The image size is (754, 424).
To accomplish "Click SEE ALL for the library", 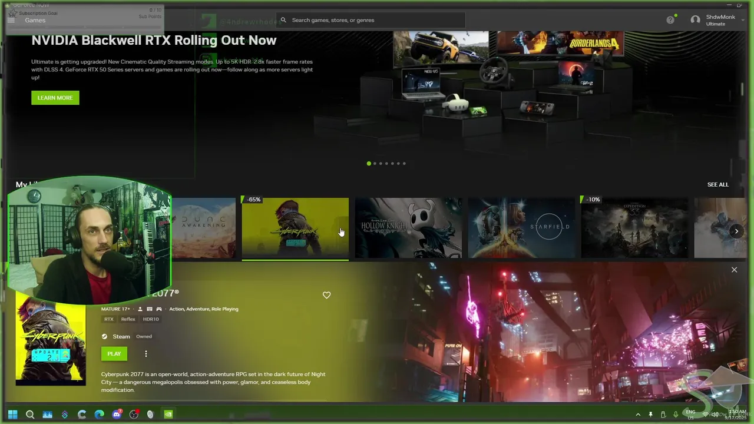I will click(718, 185).
